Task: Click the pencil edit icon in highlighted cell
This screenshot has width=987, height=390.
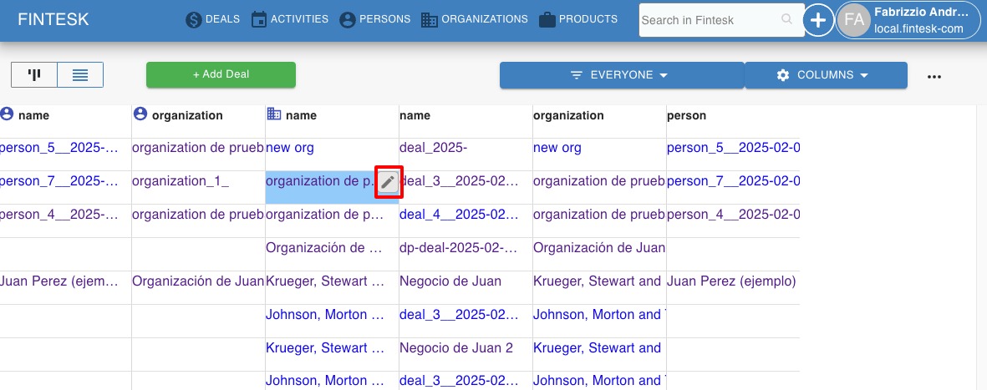Action: 388,181
